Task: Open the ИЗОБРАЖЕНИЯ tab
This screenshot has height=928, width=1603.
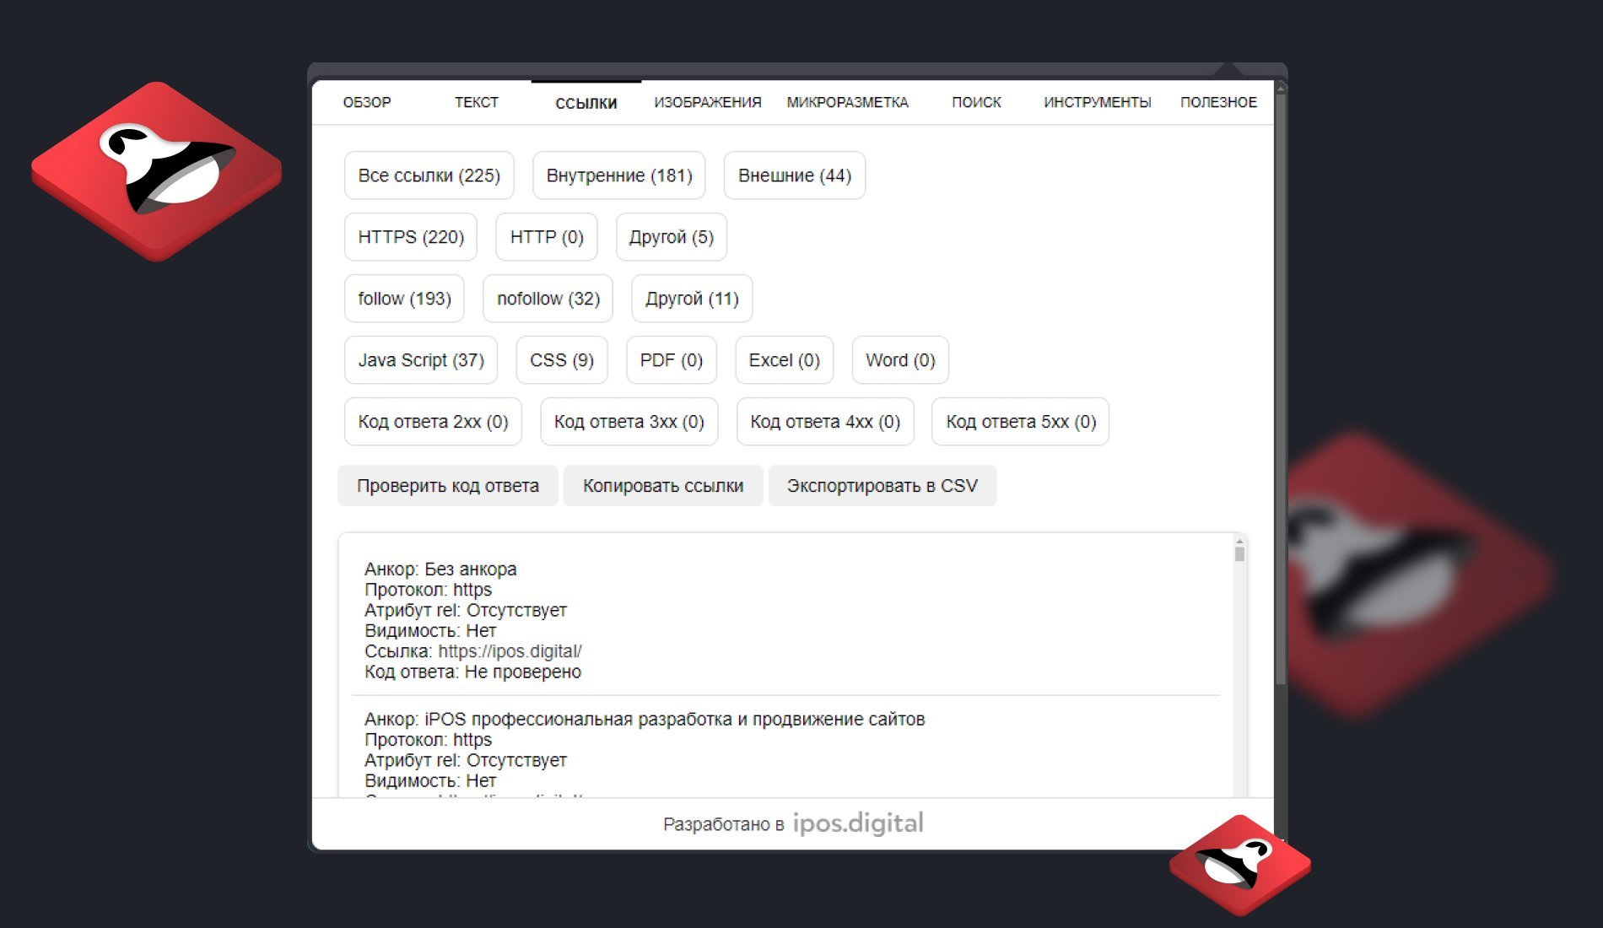Action: 708,102
